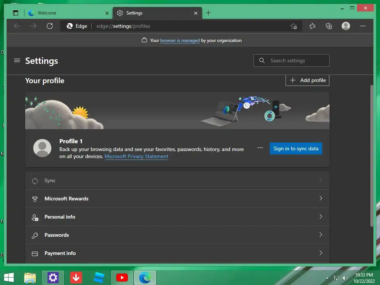
Task: Close the Settings tab
Action: (196, 13)
